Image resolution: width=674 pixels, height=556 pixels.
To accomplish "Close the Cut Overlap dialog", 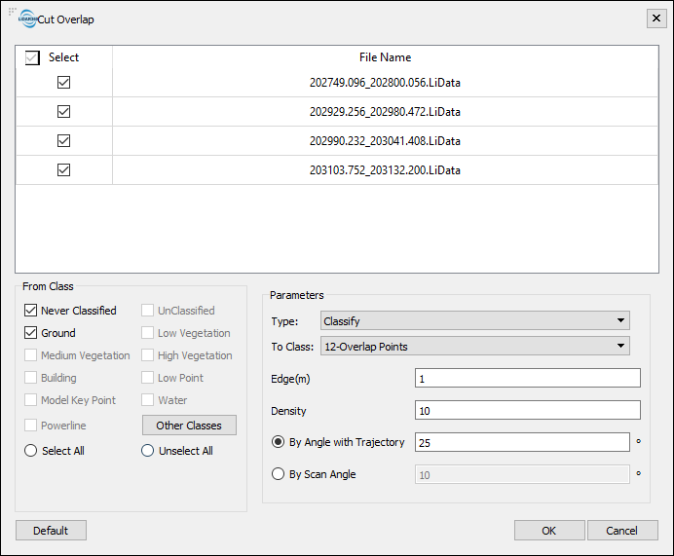I will 656,19.
